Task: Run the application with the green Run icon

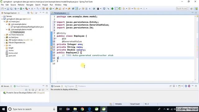Action: pyautogui.click(x=21, y=9)
